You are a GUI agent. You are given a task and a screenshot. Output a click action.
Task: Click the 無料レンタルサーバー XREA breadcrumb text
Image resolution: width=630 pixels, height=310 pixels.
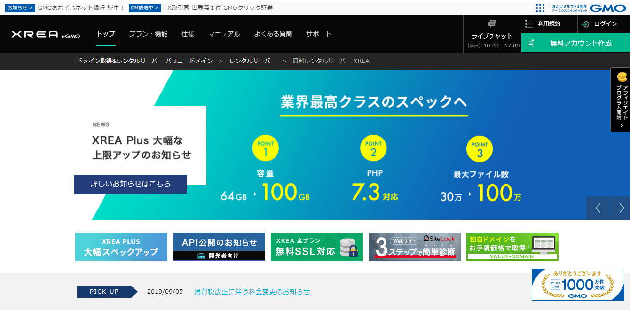click(331, 61)
